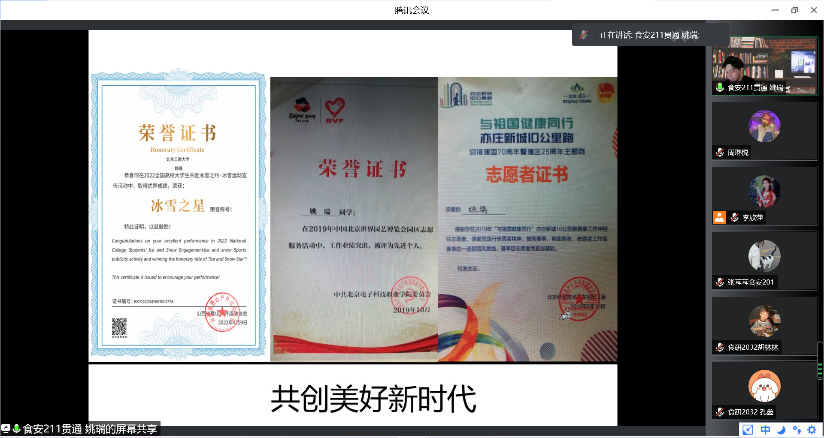Select 姚瑞's video thumbnail
Screen dimensions: 824x438
click(764, 64)
